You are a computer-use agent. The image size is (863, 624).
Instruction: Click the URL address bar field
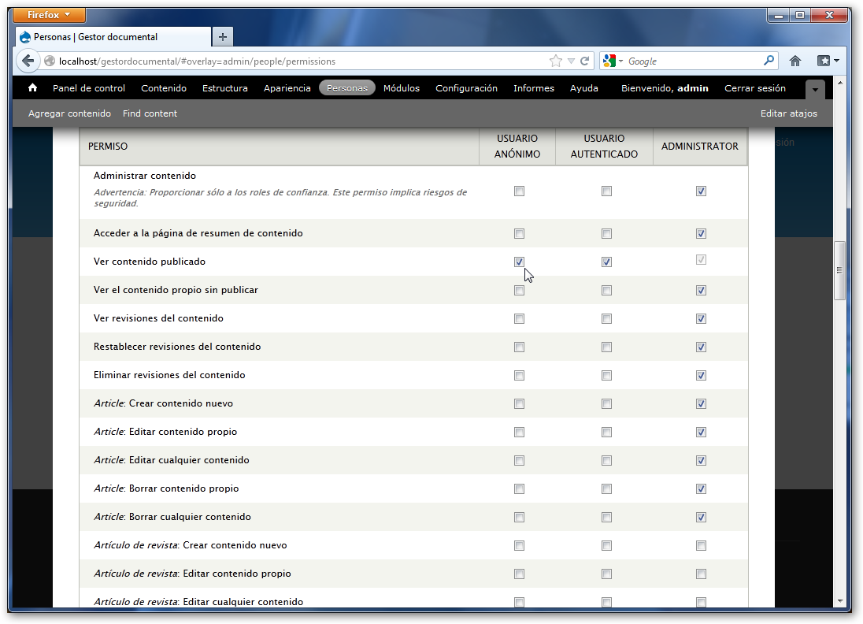299,61
